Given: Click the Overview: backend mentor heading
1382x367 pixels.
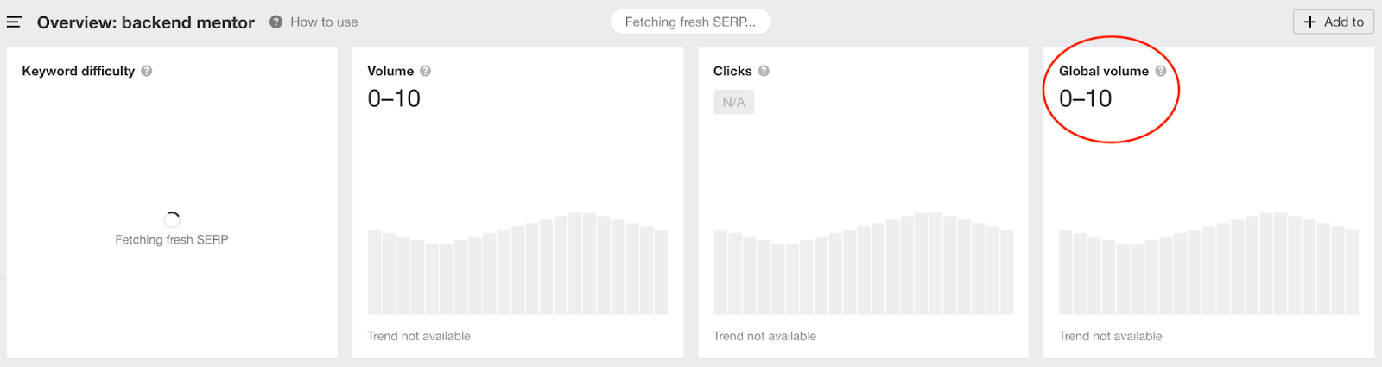Looking at the screenshot, I should pyautogui.click(x=145, y=22).
